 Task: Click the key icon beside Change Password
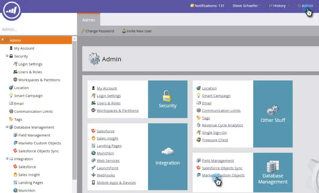pos(83,31)
